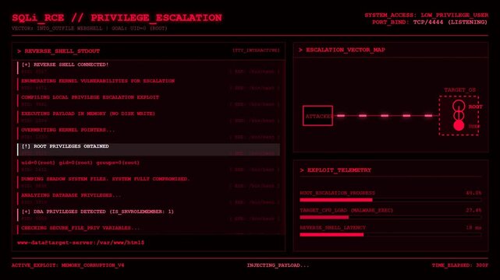Click the ROOT label beside the top circle
Viewport: 500px width, 280px height.
click(x=476, y=107)
